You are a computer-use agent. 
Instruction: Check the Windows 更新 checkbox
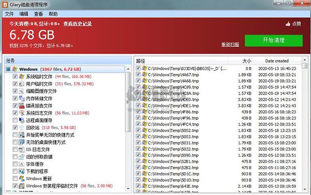(x=15, y=178)
